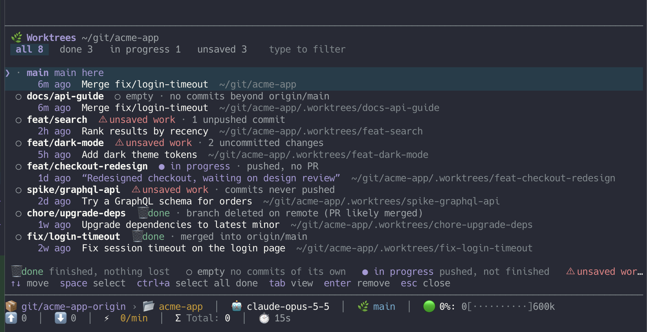Screen dimensions: 647x332
Task: Click the Worktrees seedling icon in the header
Action: [17, 38]
